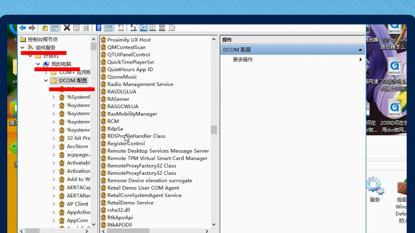Screen dimensions: 415x233
Task: Toggle the console tree pane icon
Action: pyautogui.click(x=54, y=28)
